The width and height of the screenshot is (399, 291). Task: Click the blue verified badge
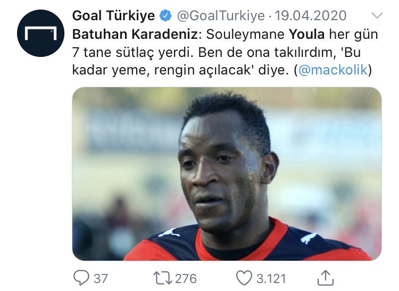point(165,16)
